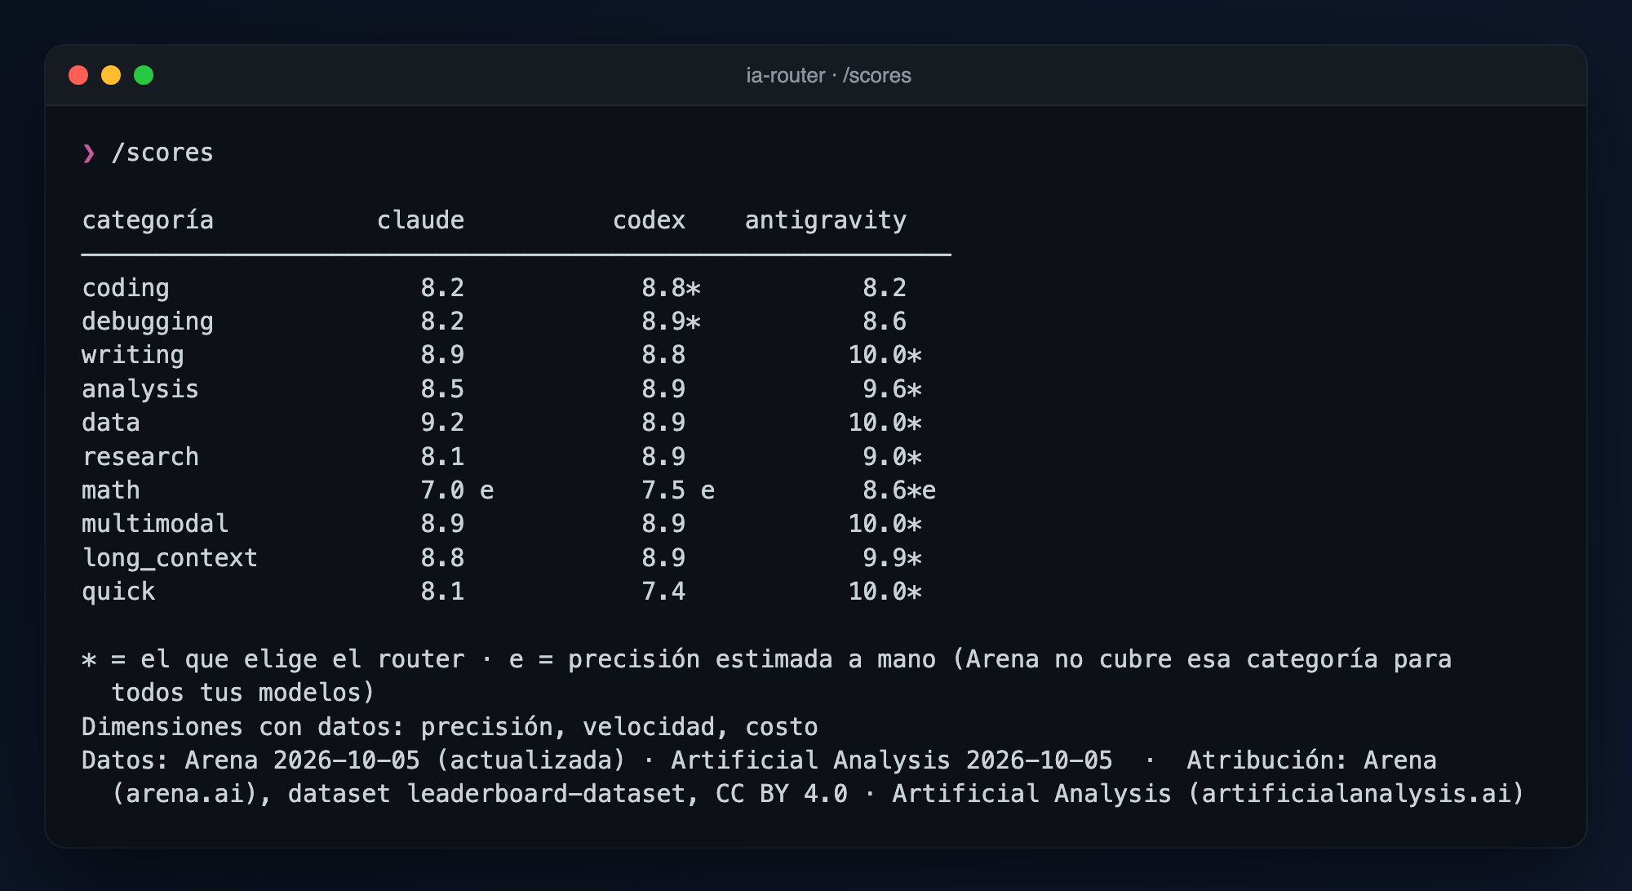
Task: Click 'Arena 2026-10-05 (actualizada)' text
Action: pyautogui.click(x=405, y=760)
